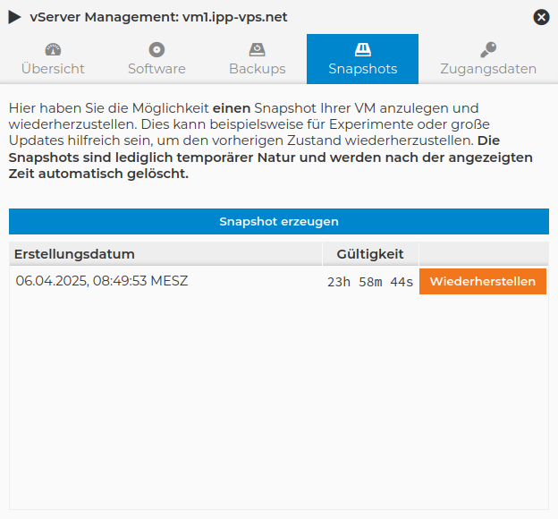
Task: Click the disc icon above Software
Action: 156,50
